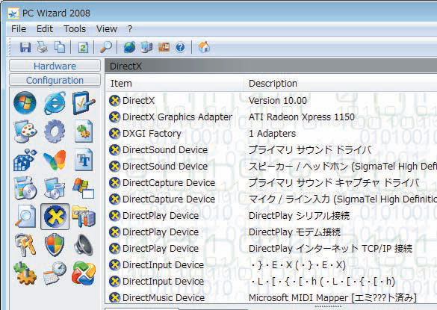Select the monitor with paint palette icon

(x=25, y=131)
